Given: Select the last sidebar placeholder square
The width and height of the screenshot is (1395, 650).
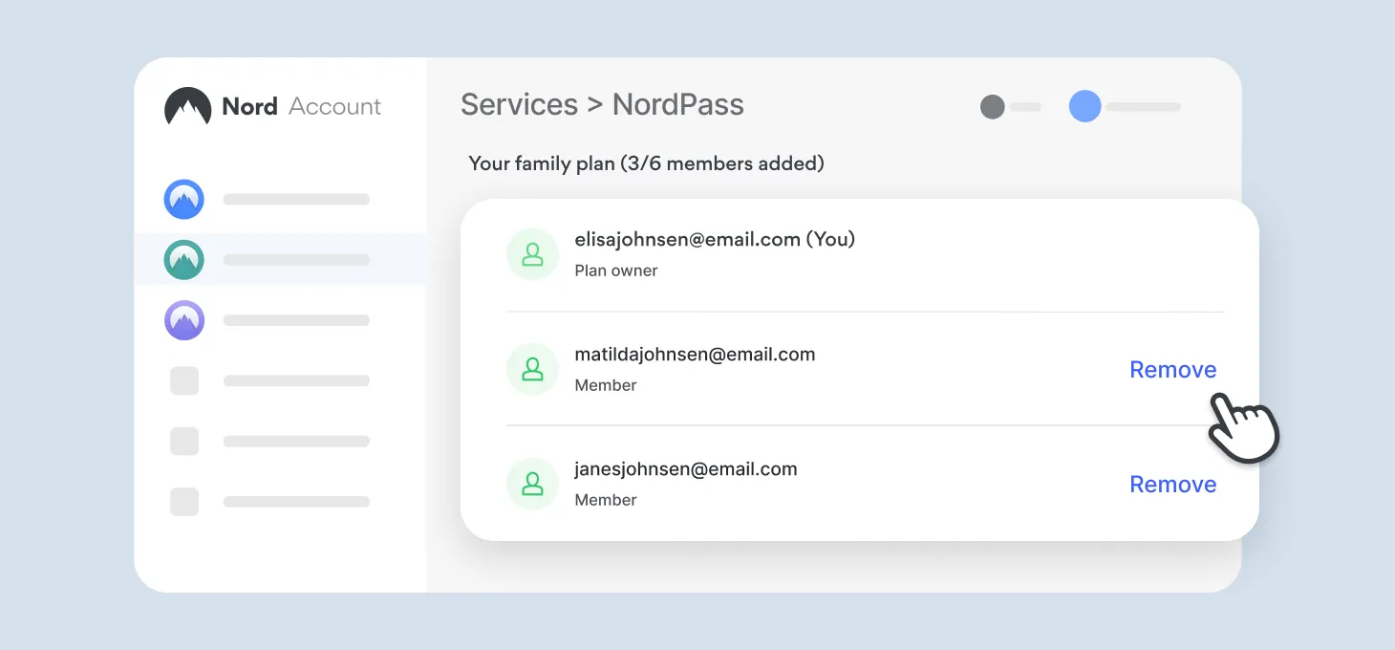Looking at the screenshot, I should pyautogui.click(x=184, y=501).
